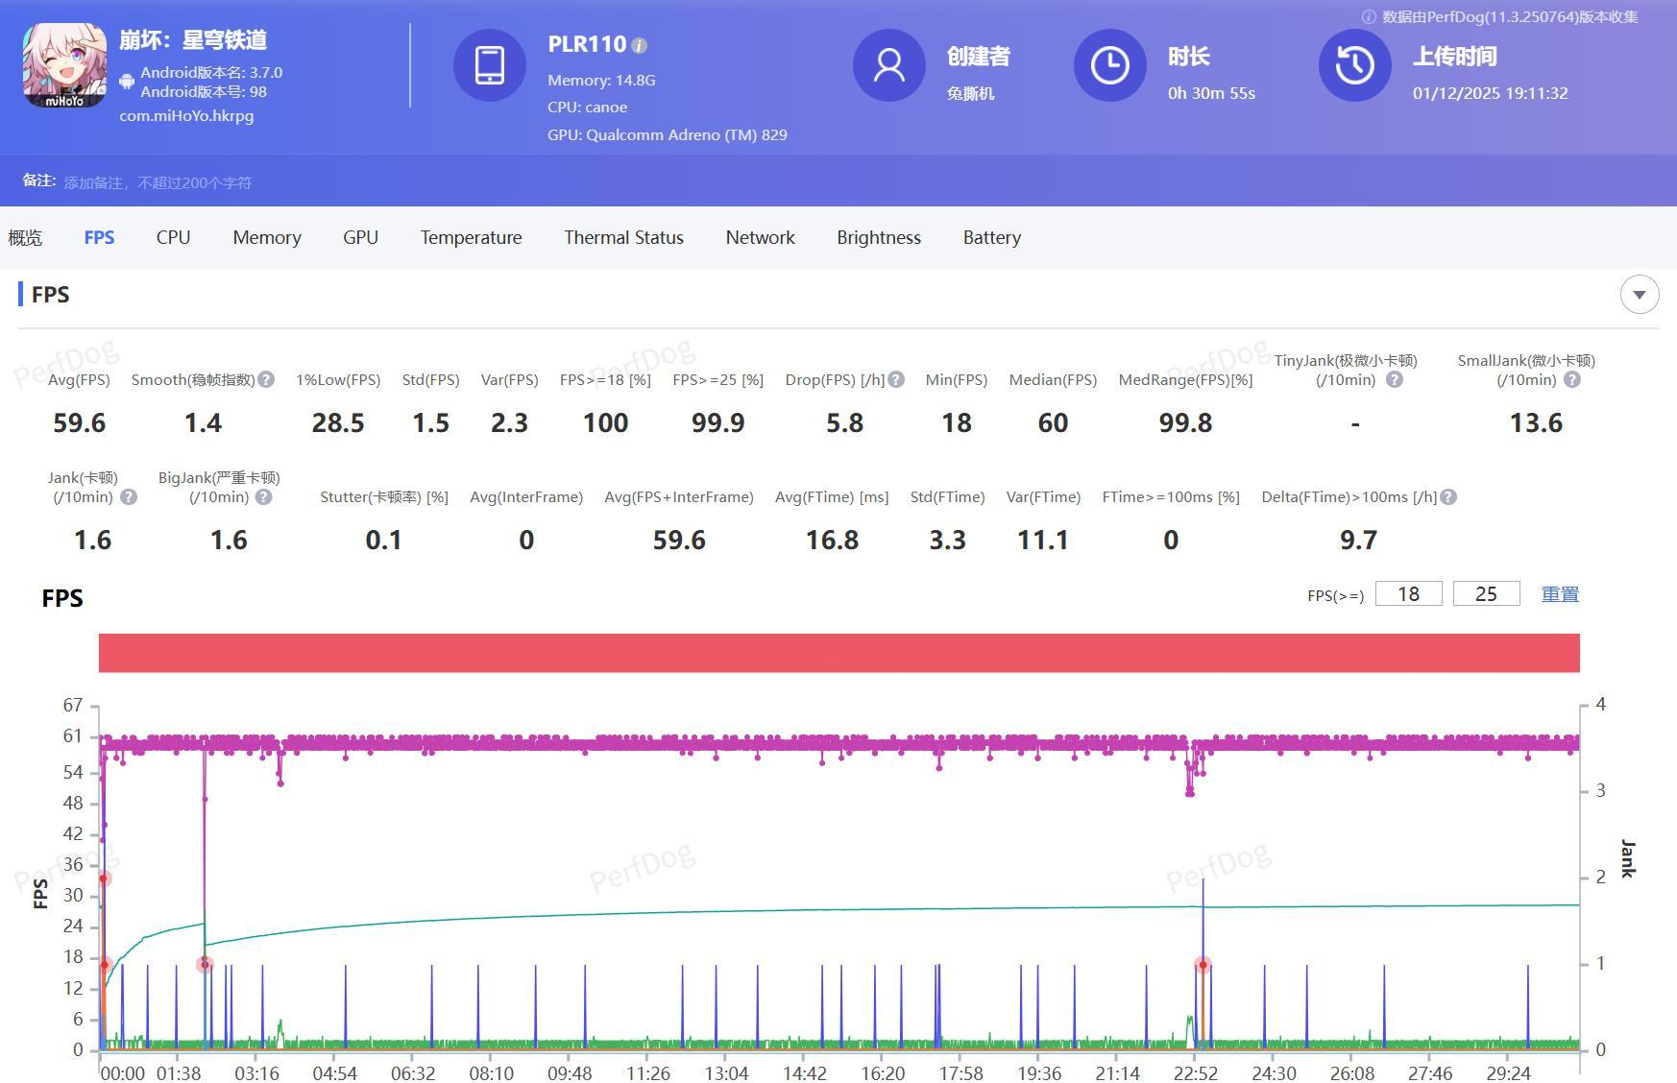Click the Smooth index help icon
Viewport: 1677px width, 1083px height.
pos(266,379)
